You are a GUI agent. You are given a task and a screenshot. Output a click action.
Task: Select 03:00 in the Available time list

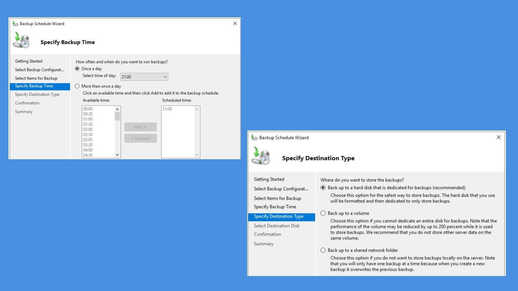(88, 140)
